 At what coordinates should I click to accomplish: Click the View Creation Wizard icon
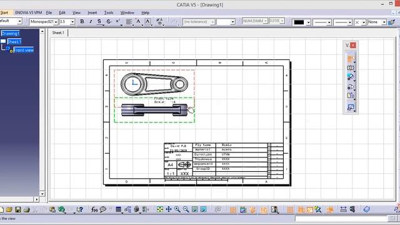[x=351, y=107]
